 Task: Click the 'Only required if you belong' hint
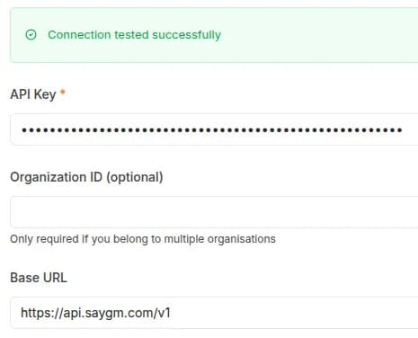[143, 239]
